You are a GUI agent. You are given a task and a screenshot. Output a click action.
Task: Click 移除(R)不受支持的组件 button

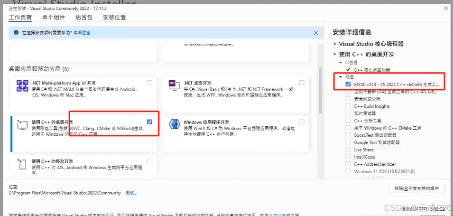[x=416, y=188]
